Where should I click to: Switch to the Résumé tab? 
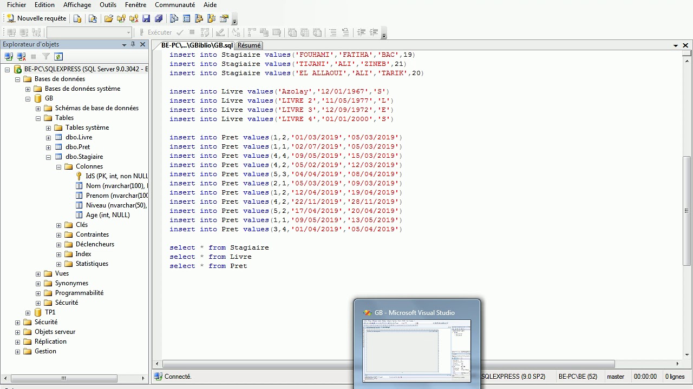249,45
